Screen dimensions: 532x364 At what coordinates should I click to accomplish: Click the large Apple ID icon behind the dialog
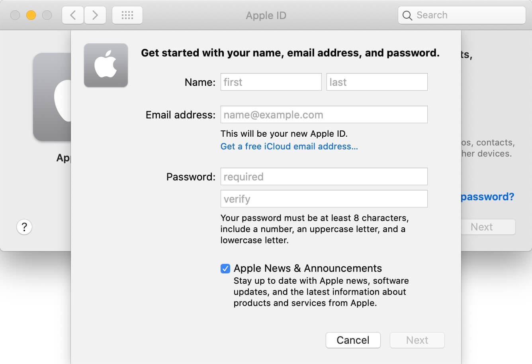click(x=52, y=97)
